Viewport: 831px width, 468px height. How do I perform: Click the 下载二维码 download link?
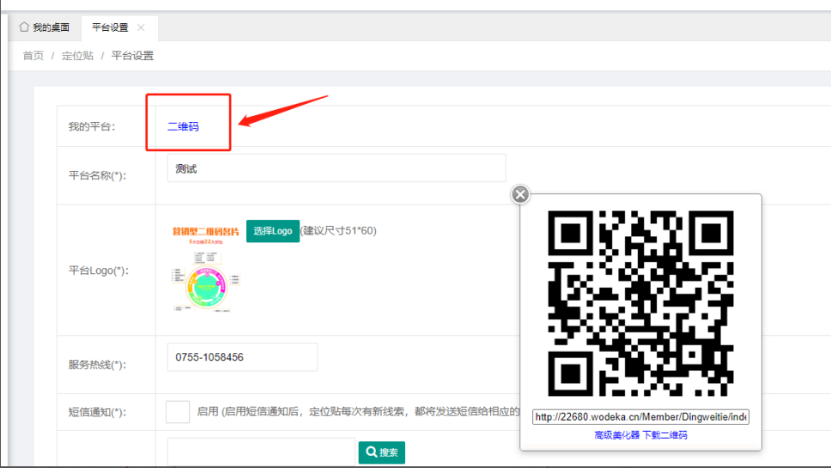click(664, 435)
